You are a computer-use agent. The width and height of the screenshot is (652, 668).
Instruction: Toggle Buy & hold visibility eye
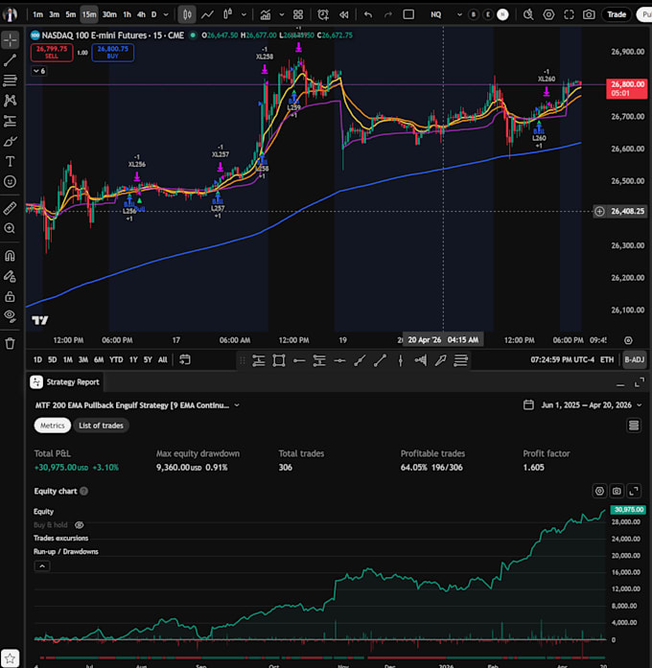(x=80, y=525)
